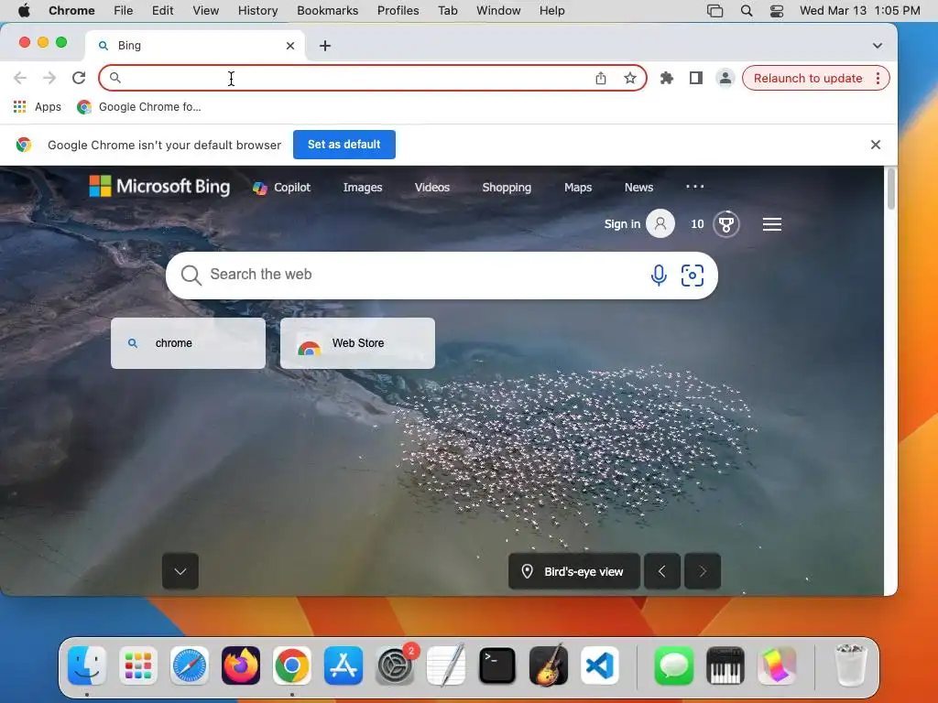The image size is (938, 703).
Task: Open the Extensions puzzle icon
Action: click(x=667, y=78)
